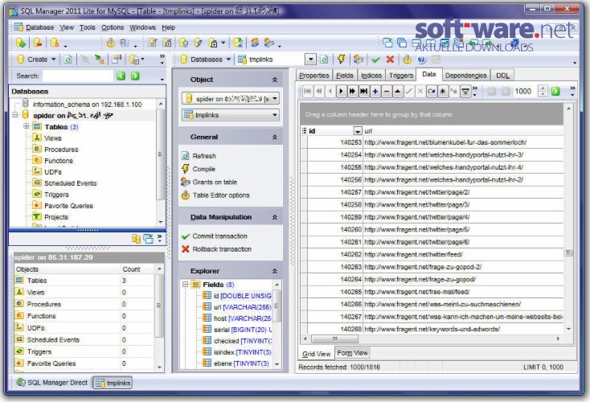590x402 pixels.
Task: Click the red X rollback icon in the table toolbar
Action: point(390,59)
